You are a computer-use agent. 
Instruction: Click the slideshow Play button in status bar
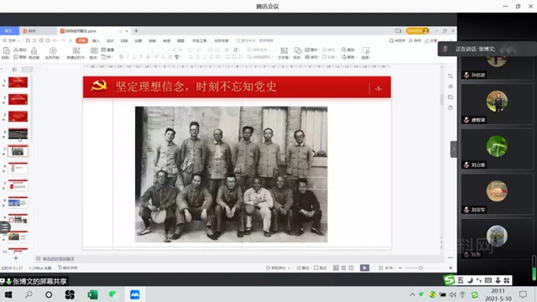[364, 268]
